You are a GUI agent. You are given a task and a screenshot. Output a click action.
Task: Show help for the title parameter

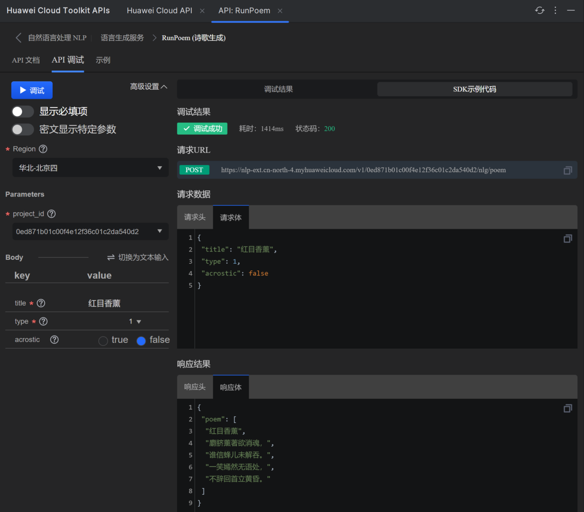[41, 303]
